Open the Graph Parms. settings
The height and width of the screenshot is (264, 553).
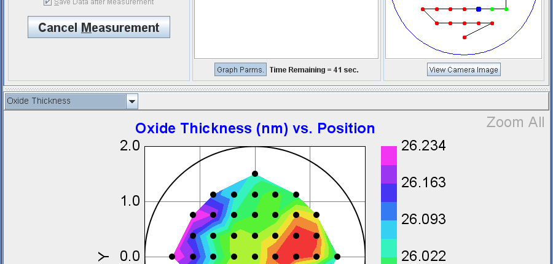click(240, 70)
